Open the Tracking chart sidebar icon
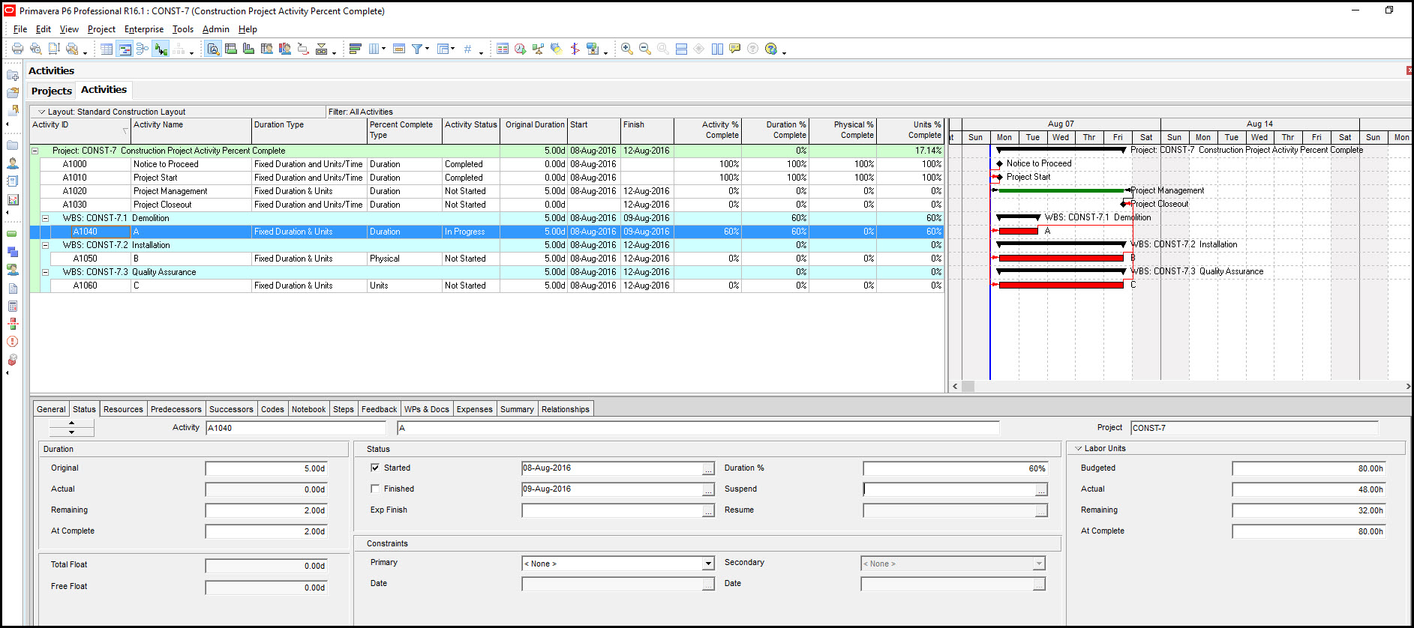 tap(13, 199)
